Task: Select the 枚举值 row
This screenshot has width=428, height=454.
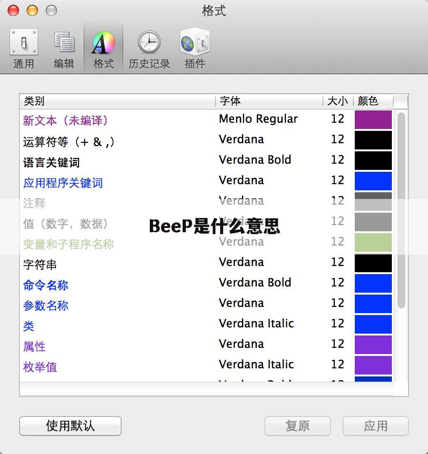Action: (207, 365)
